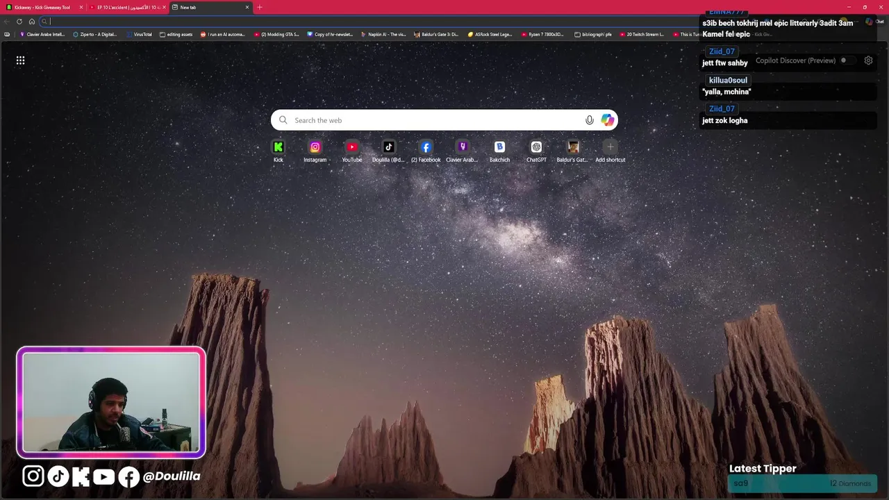
Task: Click Instagram logo in stream overlay
Action: point(33,476)
